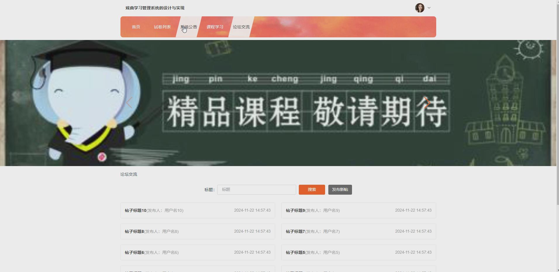Screen dimensions: 559x272
Task: Open post 帖子标题7
Action: coord(358,231)
